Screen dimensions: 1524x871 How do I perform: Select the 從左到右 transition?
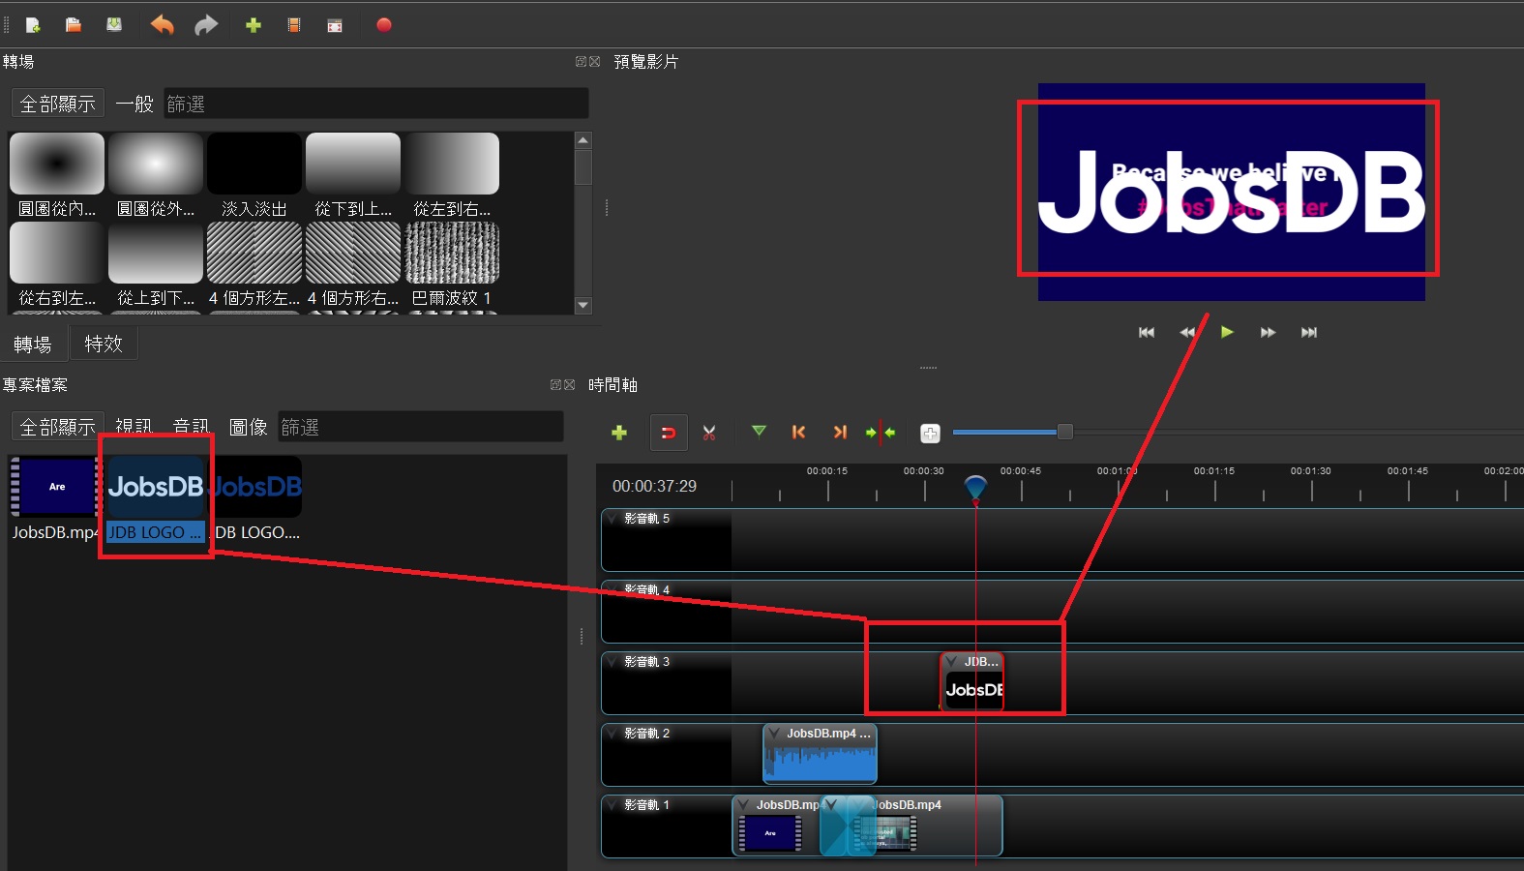point(452,175)
